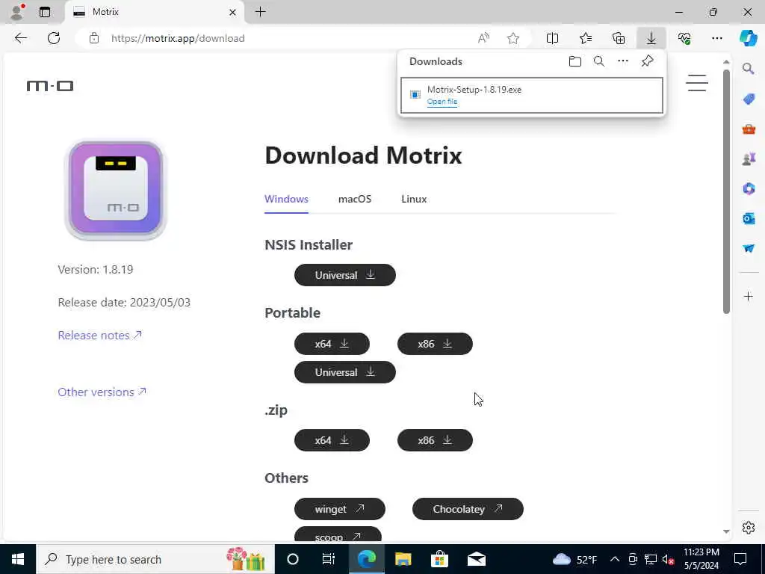The image size is (765, 574).
Task: Open File Explorer from the taskbar
Action: tap(403, 559)
